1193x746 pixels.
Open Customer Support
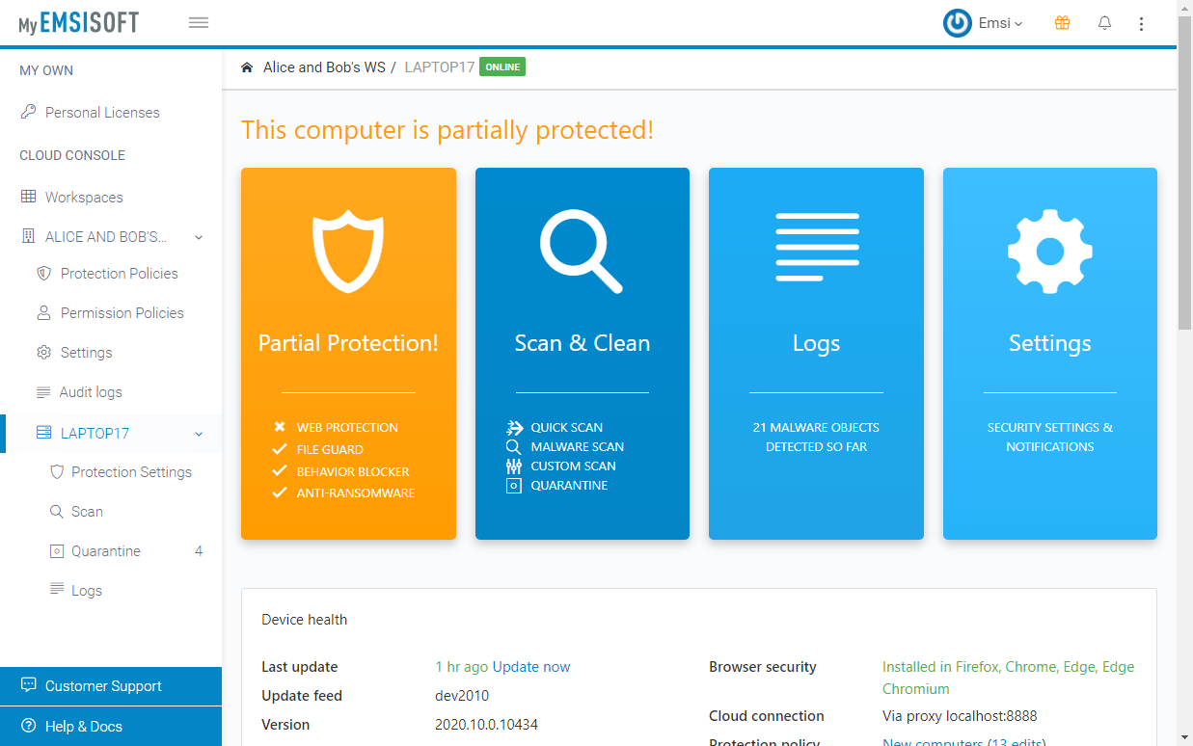pyautogui.click(x=111, y=686)
